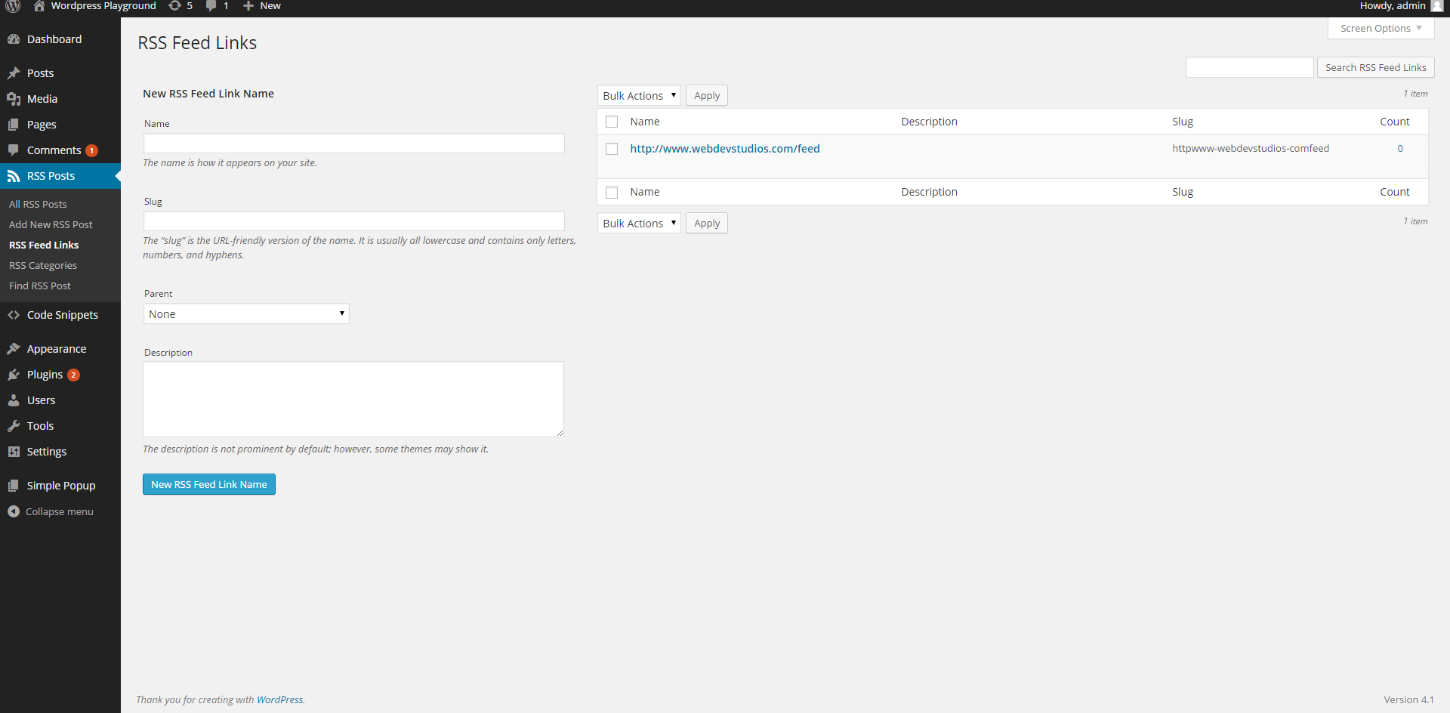1450x713 pixels.
Task: Click the Name column header at top
Action: pos(645,122)
